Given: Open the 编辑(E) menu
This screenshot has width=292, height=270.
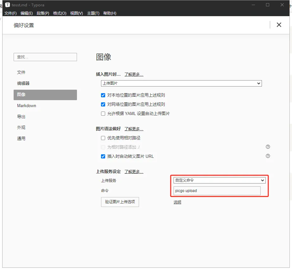Looking at the screenshot, I should tap(27, 13).
